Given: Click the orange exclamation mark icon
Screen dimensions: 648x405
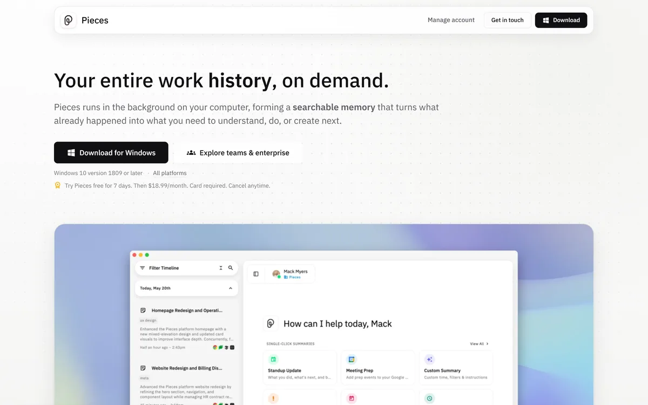Looking at the screenshot, I should click(273, 399).
